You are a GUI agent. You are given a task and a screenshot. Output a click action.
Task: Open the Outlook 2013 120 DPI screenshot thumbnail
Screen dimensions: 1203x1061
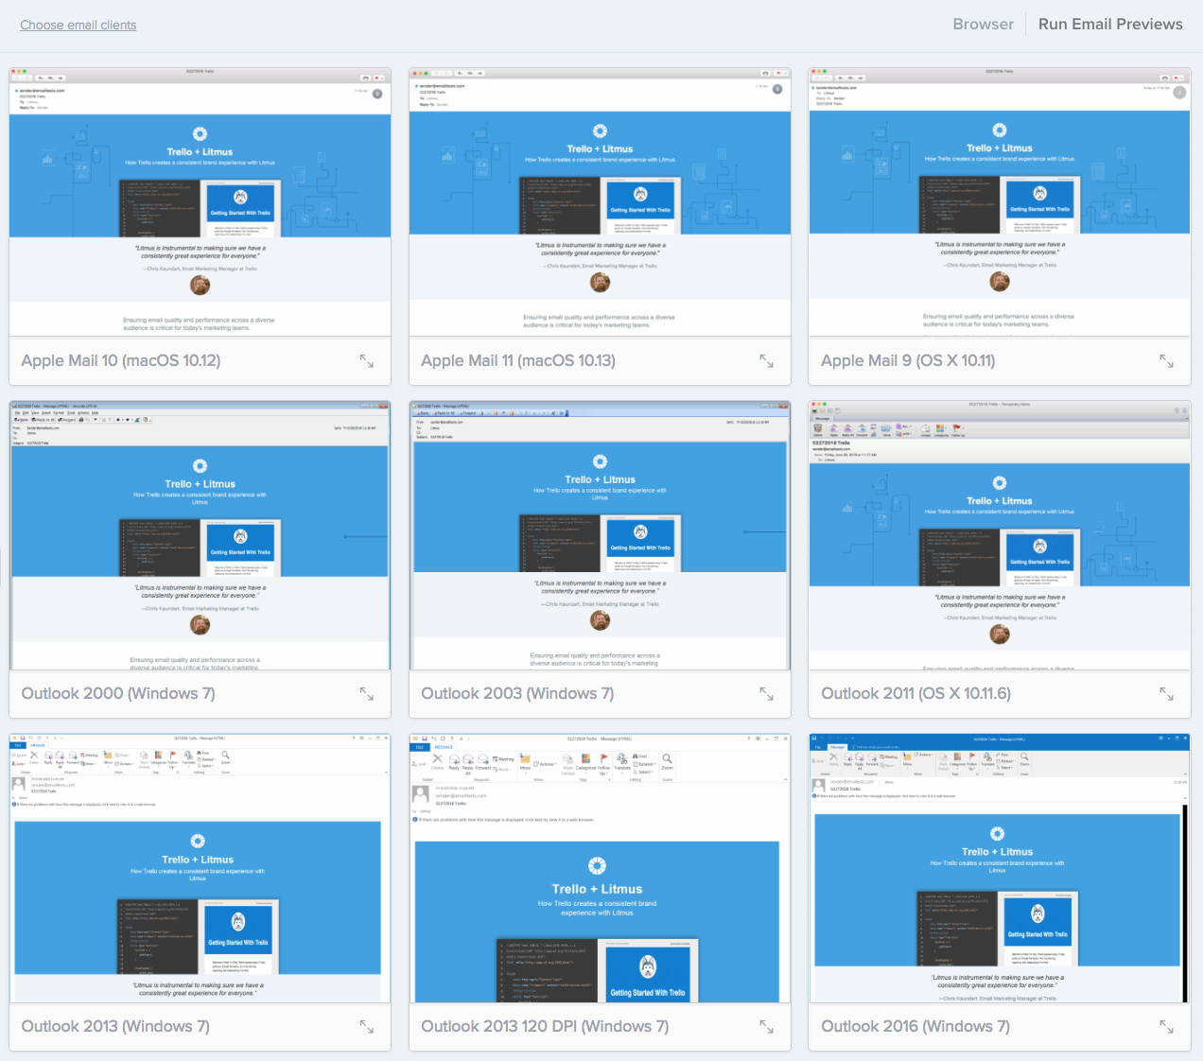tap(600, 868)
